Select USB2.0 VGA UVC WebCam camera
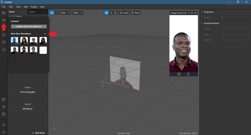The height and width of the screenshot is (135, 251). pyautogui.click(x=29, y=27)
